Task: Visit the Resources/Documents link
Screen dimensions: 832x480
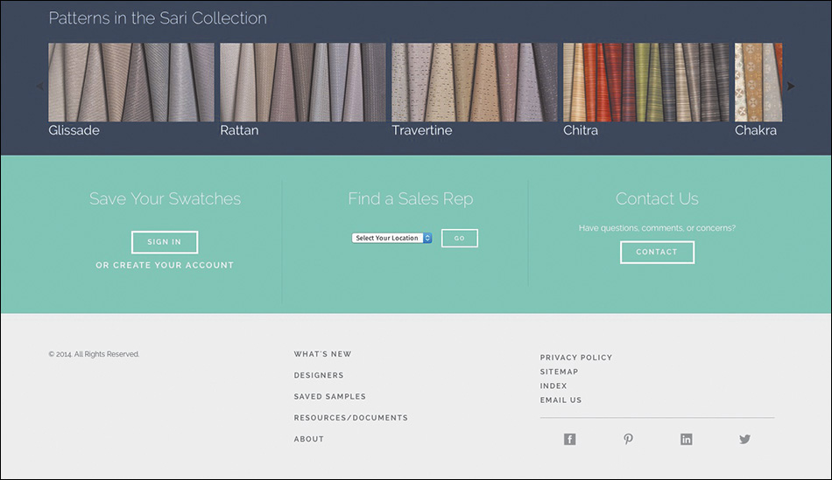Action: (x=350, y=418)
